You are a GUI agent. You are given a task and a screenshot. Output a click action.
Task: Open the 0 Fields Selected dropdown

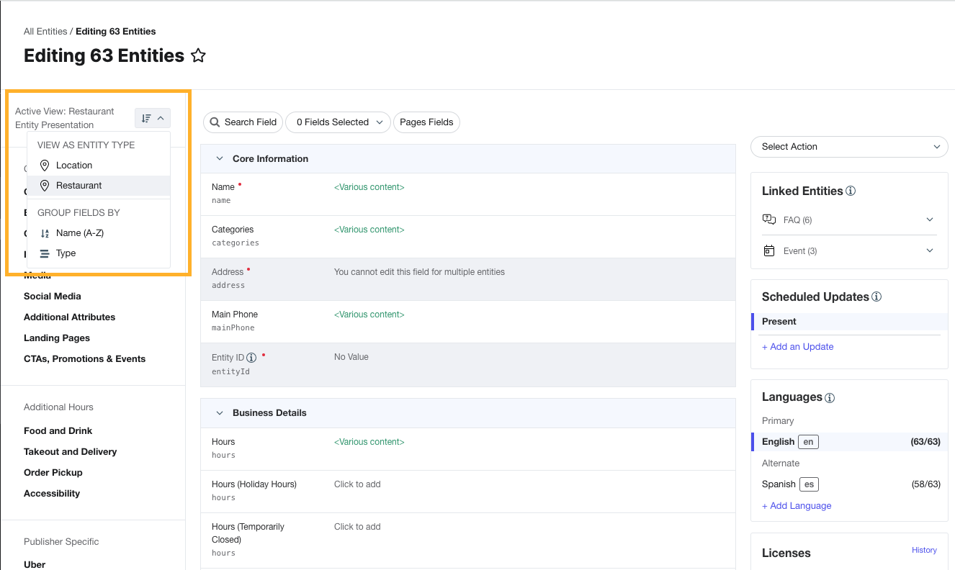point(338,122)
